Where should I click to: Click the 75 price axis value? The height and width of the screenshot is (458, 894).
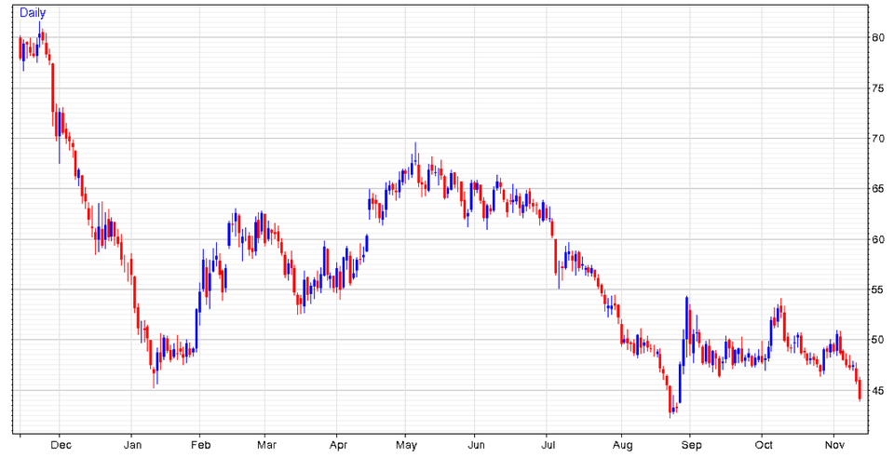click(x=877, y=88)
